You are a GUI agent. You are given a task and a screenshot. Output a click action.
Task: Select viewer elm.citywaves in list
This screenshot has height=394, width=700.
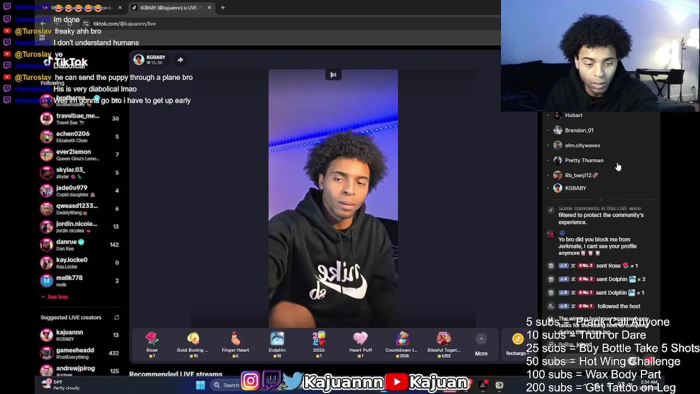(x=582, y=146)
